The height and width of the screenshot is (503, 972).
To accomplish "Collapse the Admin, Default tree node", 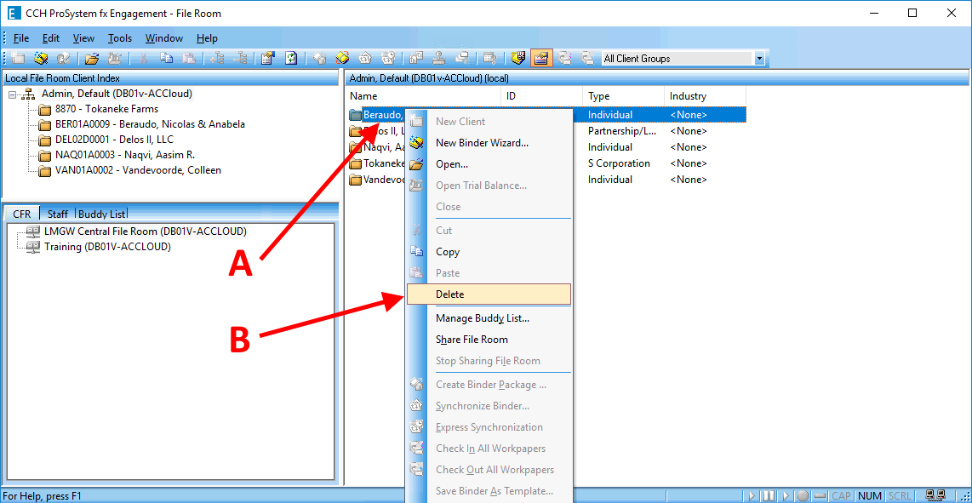I will [13, 94].
